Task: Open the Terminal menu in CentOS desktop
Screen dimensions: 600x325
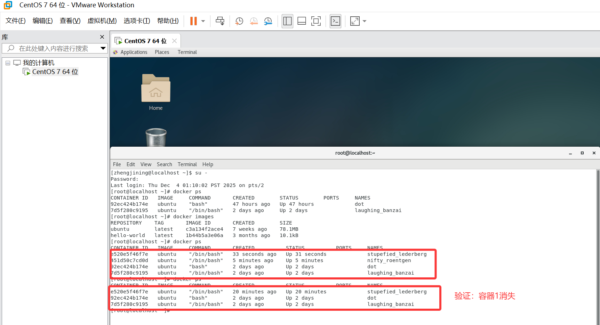Action: tap(187, 52)
